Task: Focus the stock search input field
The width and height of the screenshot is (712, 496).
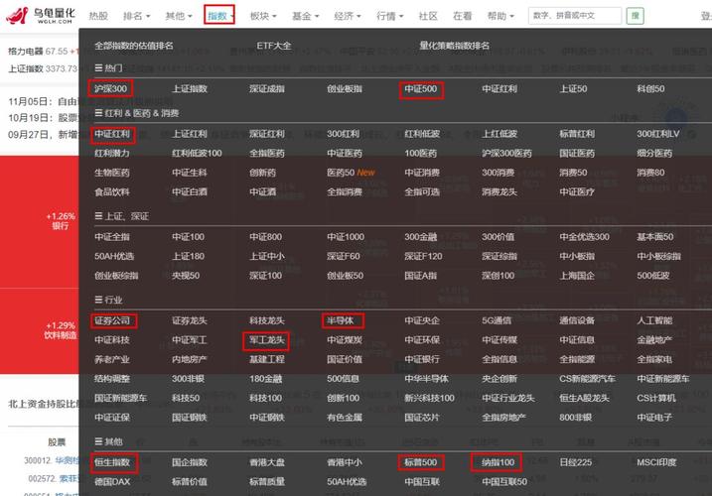Action: tap(575, 16)
